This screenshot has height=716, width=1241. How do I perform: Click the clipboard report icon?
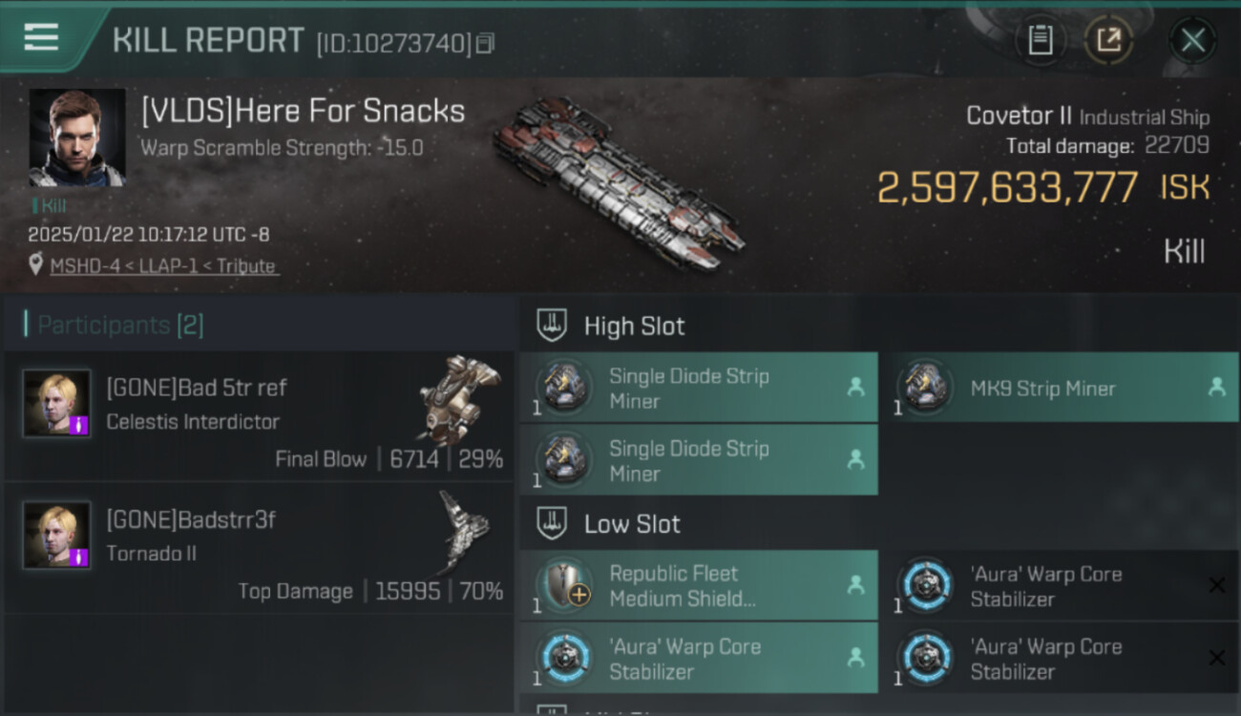pyautogui.click(x=1040, y=40)
